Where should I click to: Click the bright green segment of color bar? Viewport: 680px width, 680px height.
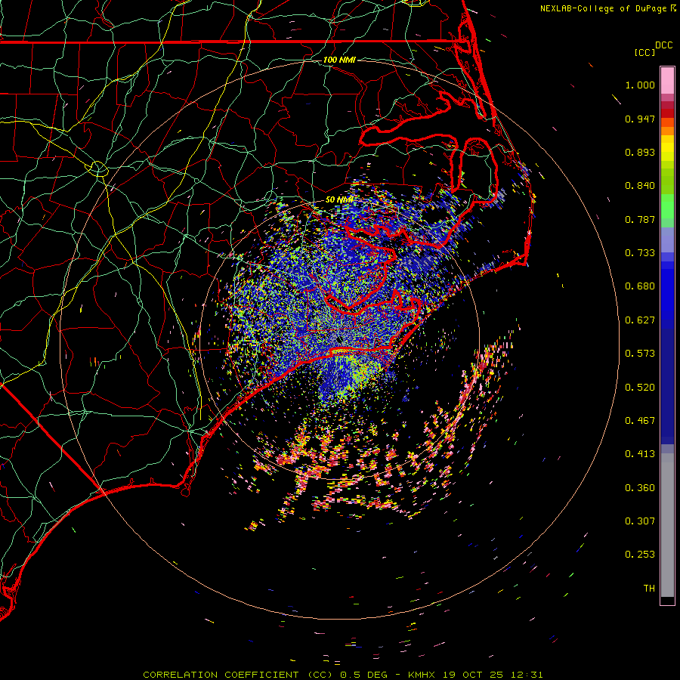click(x=667, y=206)
